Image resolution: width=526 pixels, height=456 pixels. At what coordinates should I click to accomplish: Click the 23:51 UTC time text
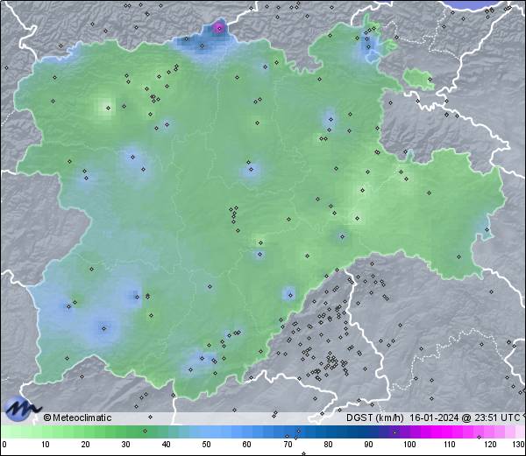coord(495,417)
